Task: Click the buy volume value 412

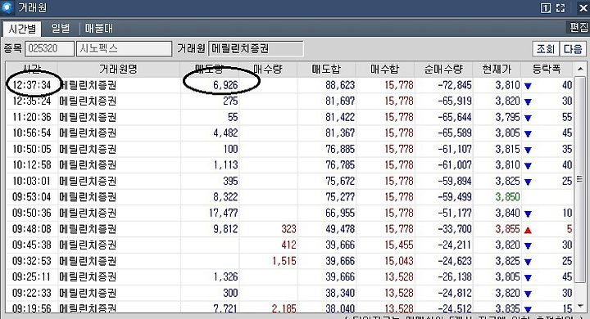Action: click(289, 245)
